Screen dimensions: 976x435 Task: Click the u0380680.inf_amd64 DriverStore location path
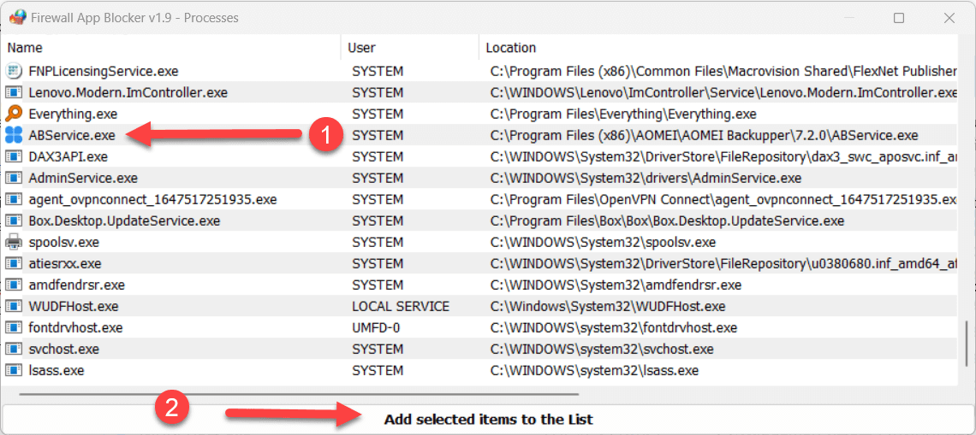(x=723, y=263)
